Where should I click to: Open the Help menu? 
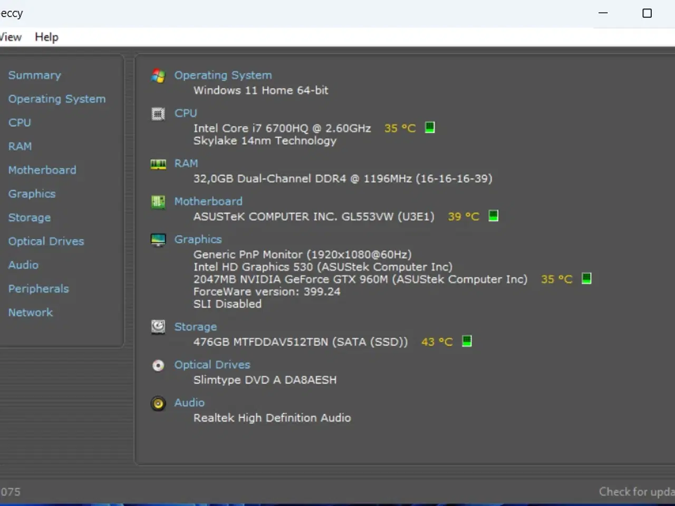(46, 37)
